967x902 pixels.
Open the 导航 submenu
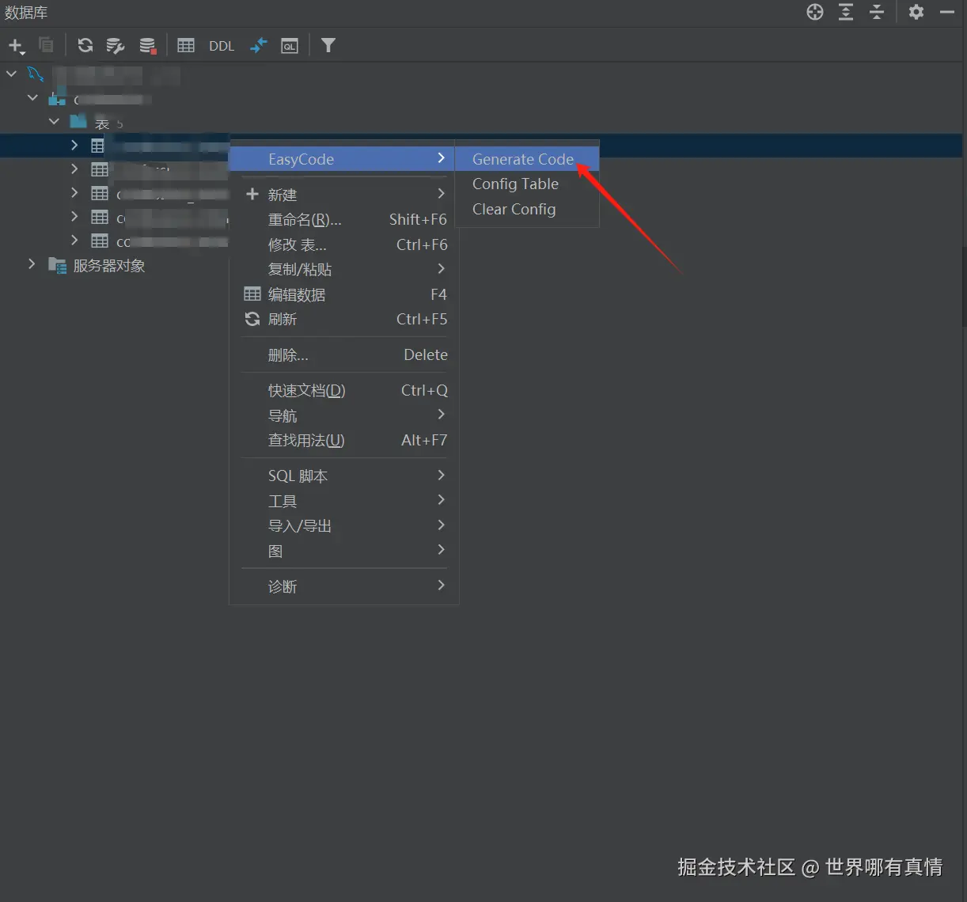coord(344,415)
